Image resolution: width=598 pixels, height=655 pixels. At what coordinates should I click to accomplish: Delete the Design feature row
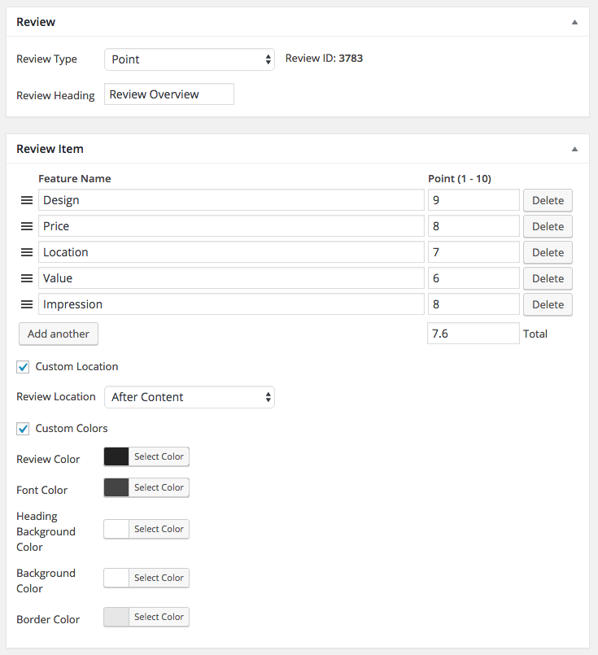(x=548, y=200)
